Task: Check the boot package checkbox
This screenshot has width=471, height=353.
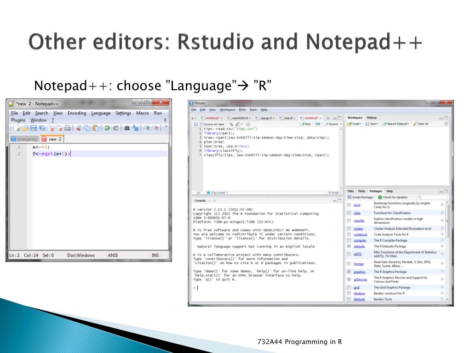Action: point(349,205)
